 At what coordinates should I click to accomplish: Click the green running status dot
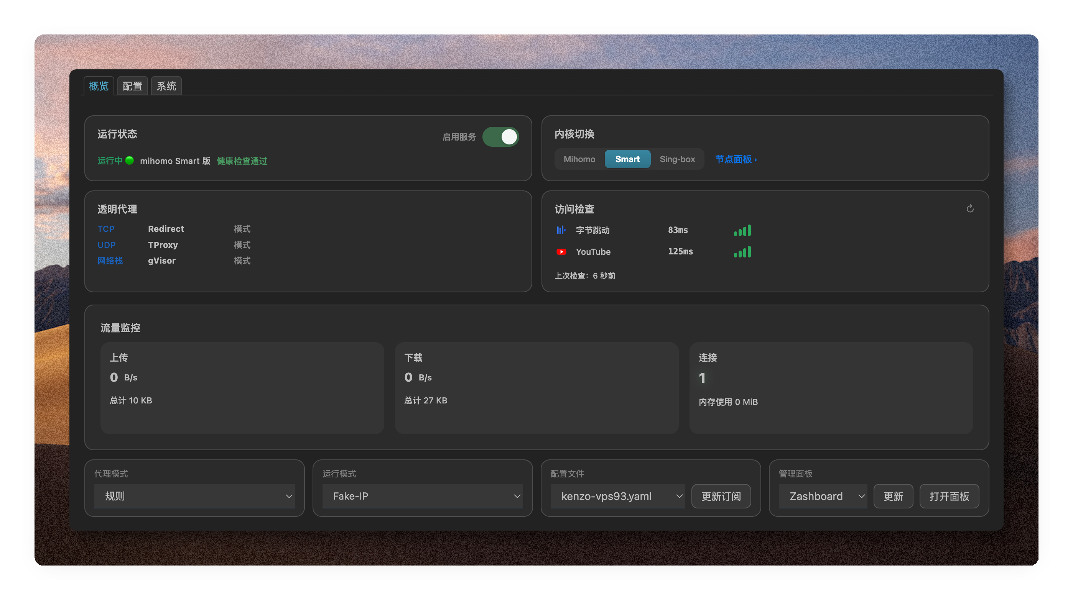click(x=130, y=160)
